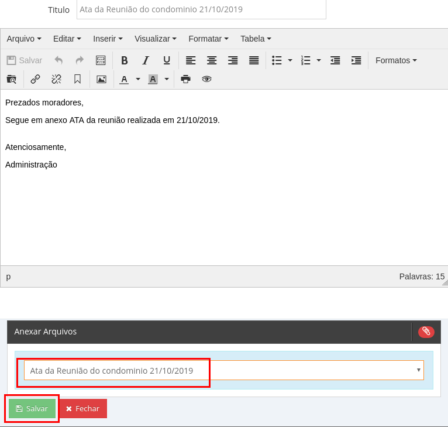Click the red paperclip attach icon
Screen dimensions: 448x427
pyautogui.click(x=426, y=332)
